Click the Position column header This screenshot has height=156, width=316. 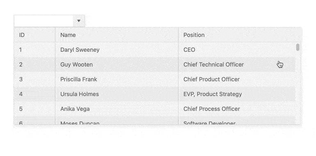coord(240,35)
